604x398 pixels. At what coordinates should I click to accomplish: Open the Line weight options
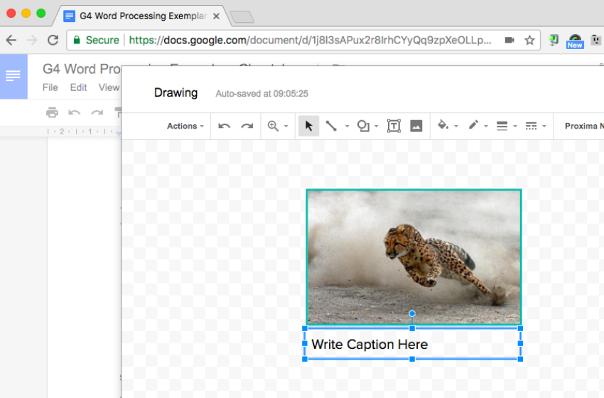point(502,126)
